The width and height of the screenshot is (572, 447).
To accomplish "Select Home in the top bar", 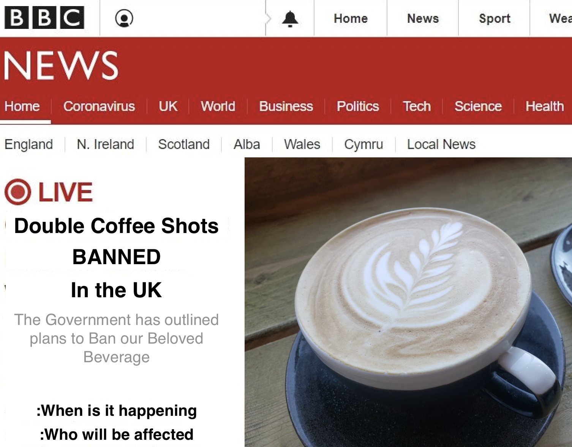I will [x=351, y=18].
